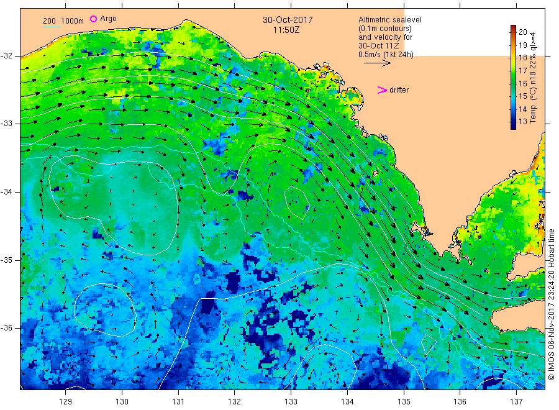
Task: Click the 0.5m/s velocity scale arrow
Action: point(378,63)
